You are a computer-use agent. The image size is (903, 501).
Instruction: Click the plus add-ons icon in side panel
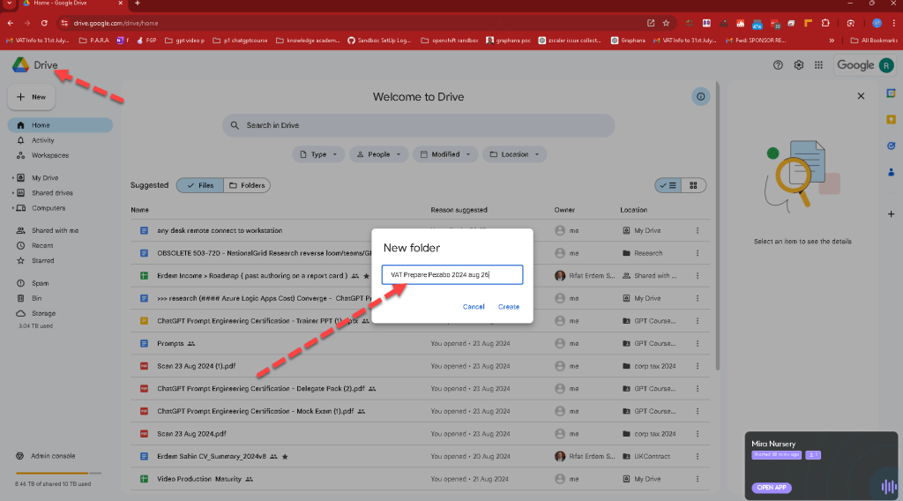pos(891,213)
